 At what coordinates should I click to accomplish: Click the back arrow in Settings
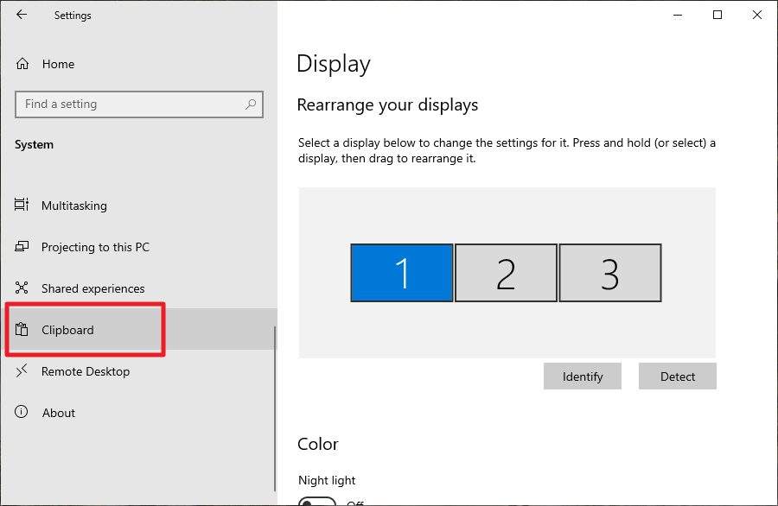pos(20,15)
